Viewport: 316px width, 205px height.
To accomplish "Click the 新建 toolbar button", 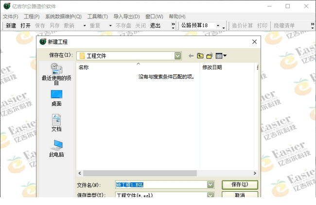I will click(x=11, y=26).
